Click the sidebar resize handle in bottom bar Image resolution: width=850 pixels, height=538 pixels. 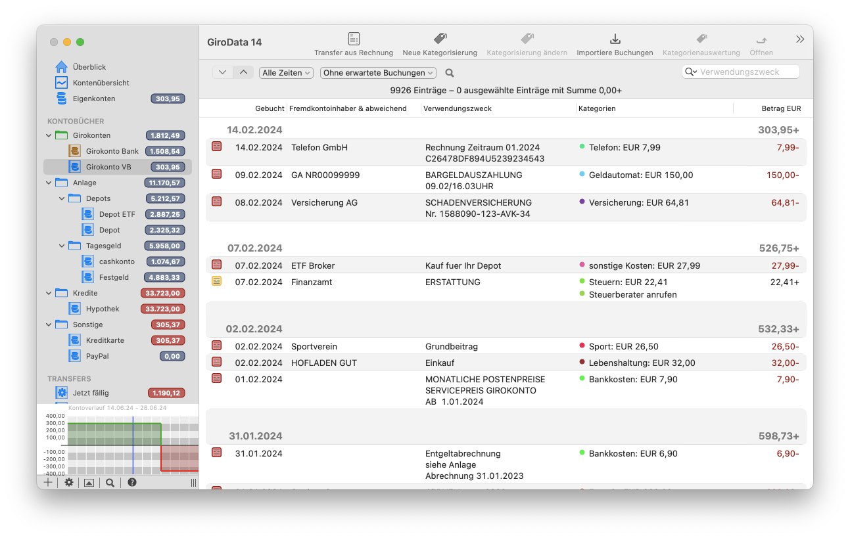(x=193, y=482)
